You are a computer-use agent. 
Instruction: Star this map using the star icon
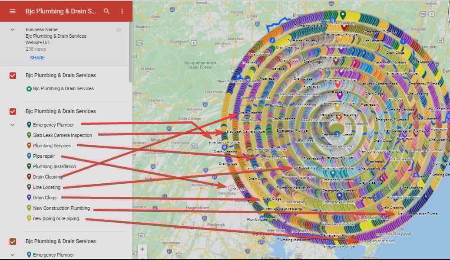[x=119, y=30]
